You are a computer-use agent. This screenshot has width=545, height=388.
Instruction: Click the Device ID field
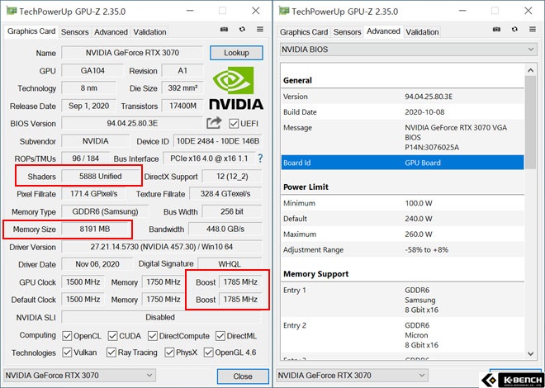(217, 141)
